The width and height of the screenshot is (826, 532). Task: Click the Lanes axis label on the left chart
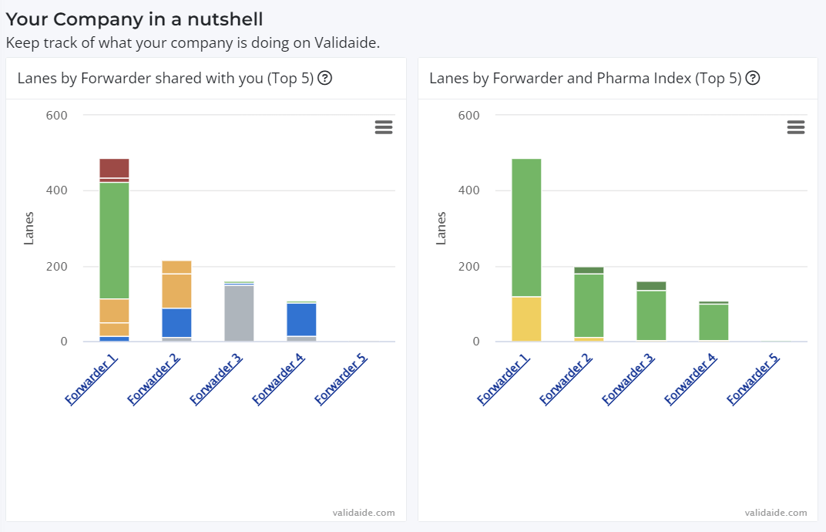[31, 227]
